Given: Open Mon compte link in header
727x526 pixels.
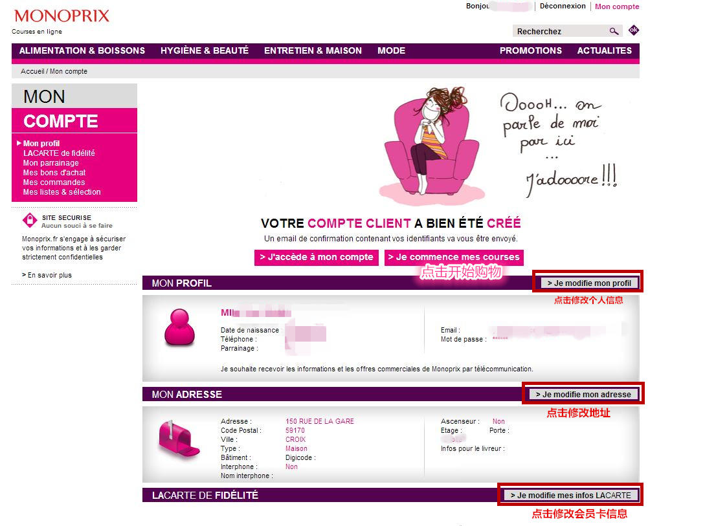Looking at the screenshot, I should [x=617, y=6].
